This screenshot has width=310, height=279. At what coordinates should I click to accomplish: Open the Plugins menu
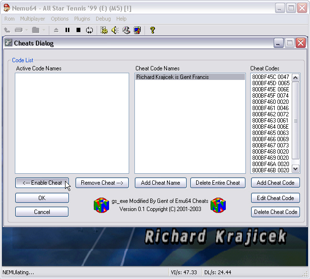[x=82, y=19]
